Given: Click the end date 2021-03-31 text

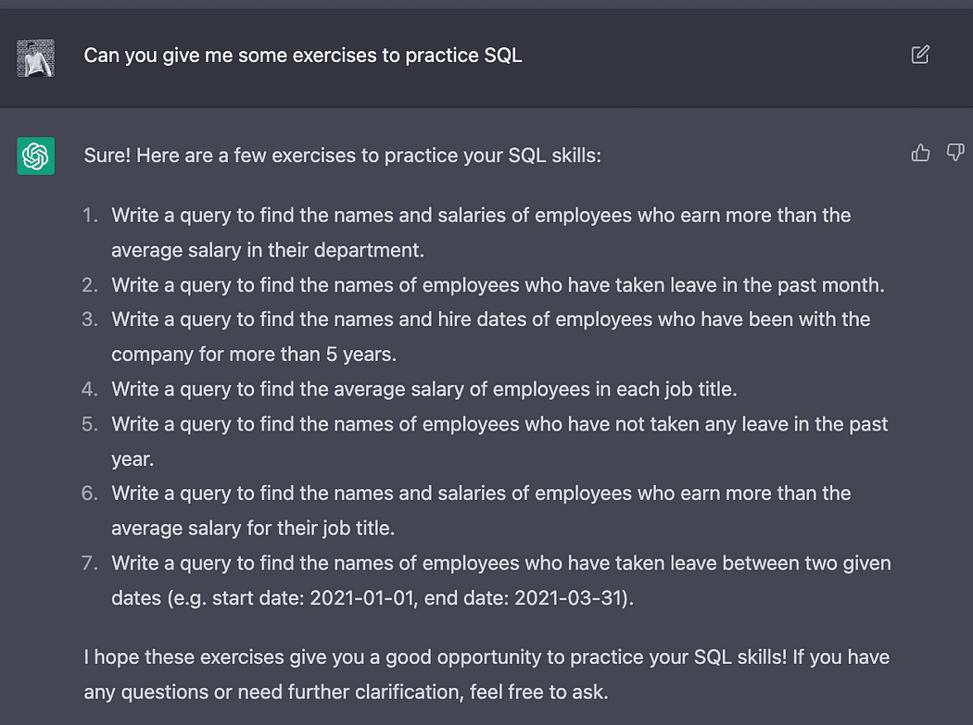Looking at the screenshot, I should point(568,598).
